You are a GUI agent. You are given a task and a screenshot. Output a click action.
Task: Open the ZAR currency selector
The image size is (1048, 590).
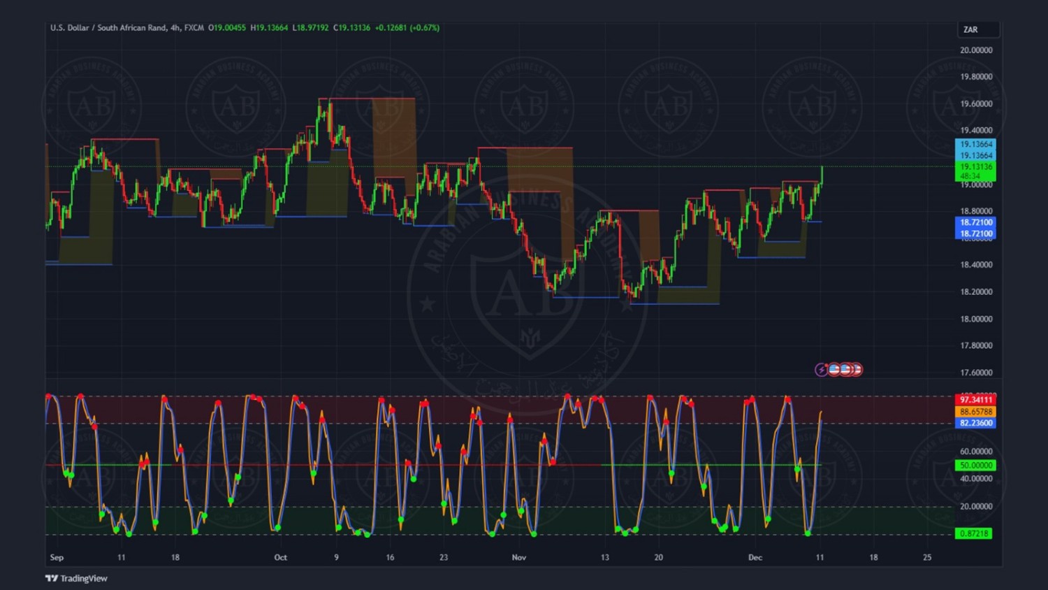(x=978, y=29)
